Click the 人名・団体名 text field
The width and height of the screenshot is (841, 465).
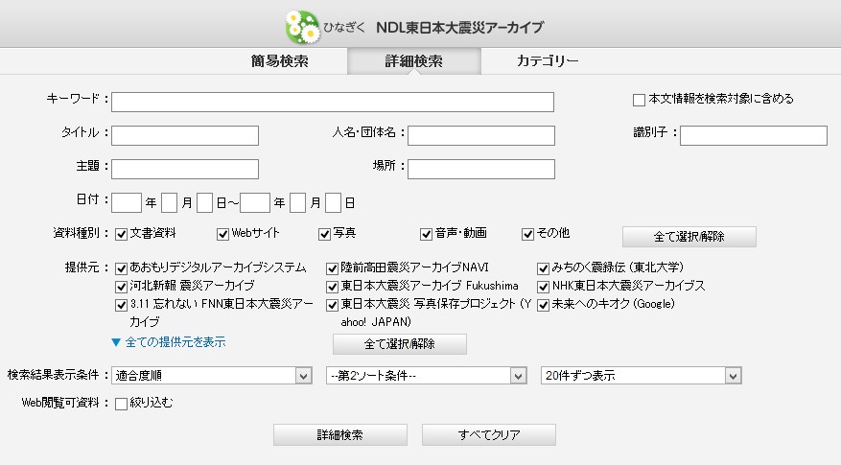point(481,136)
